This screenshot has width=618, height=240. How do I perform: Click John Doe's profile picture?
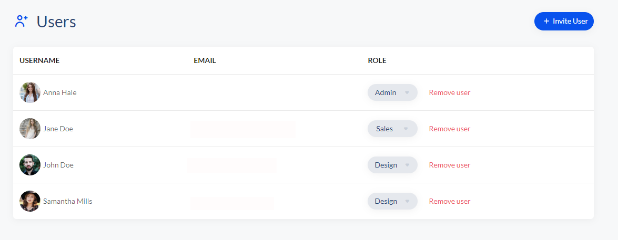click(x=30, y=165)
